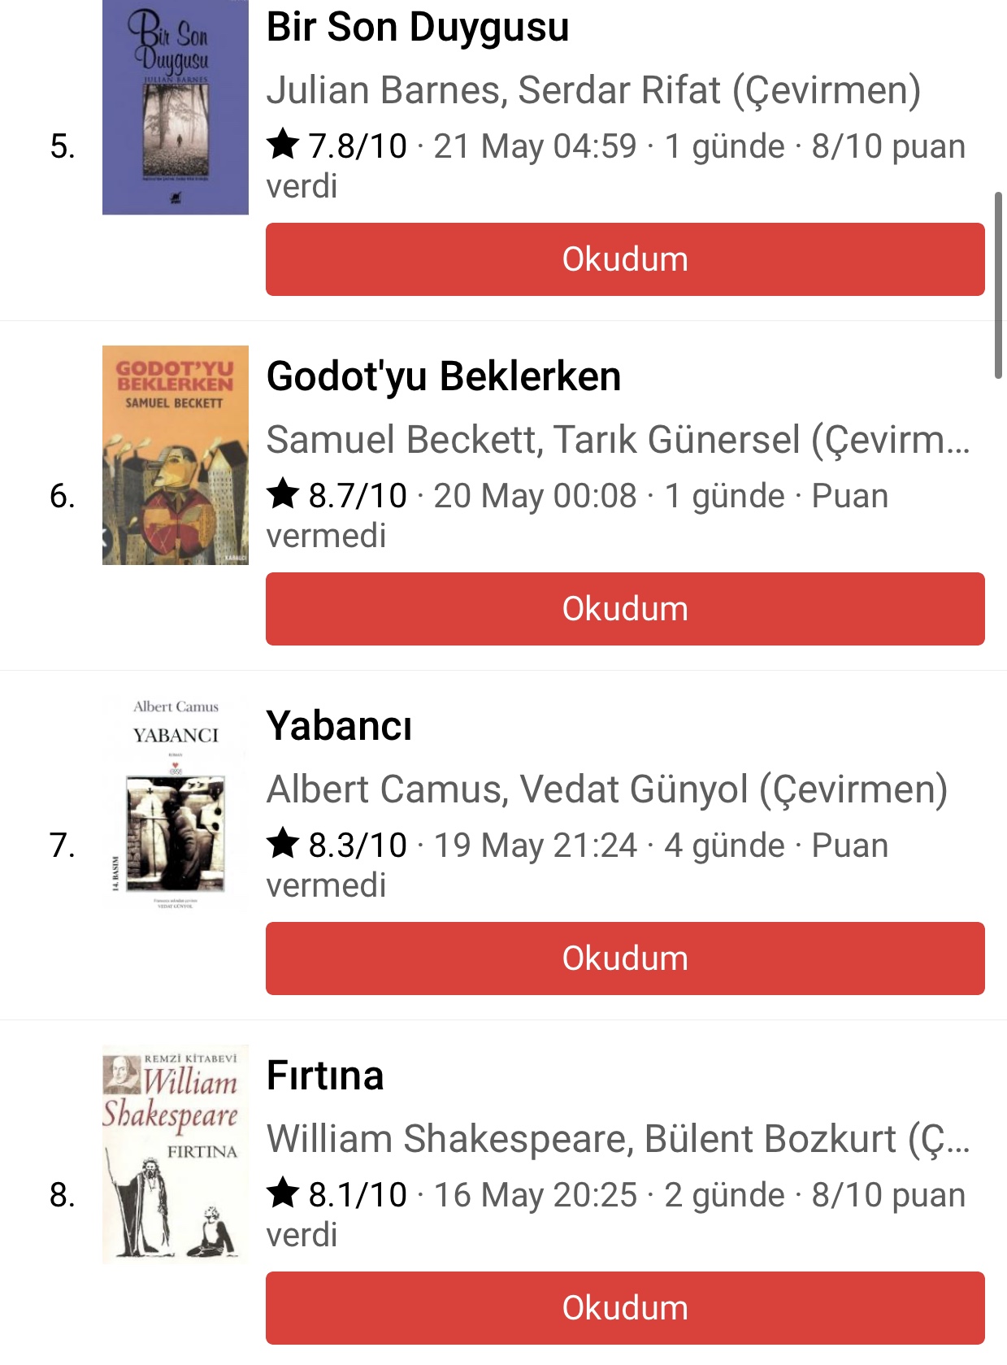Click the star icon beside 8.1/10
Image resolution: width=1007 pixels, height=1365 pixels.
[x=283, y=1193]
